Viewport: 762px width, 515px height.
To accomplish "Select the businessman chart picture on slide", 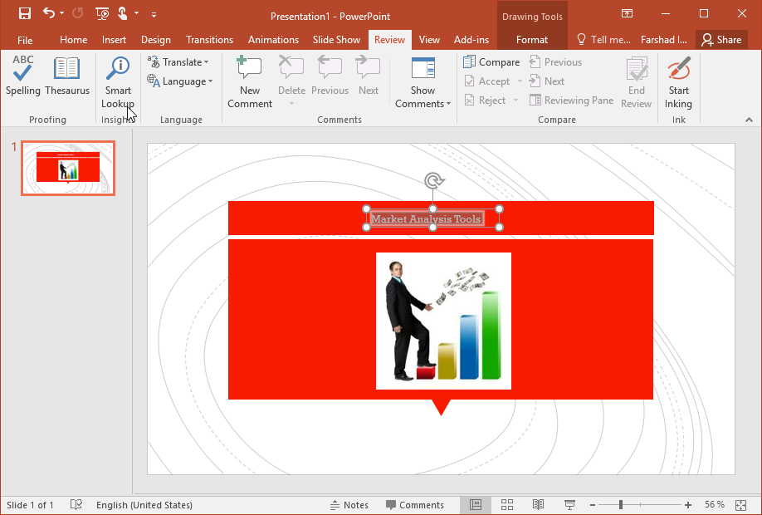I will pyautogui.click(x=443, y=321).
